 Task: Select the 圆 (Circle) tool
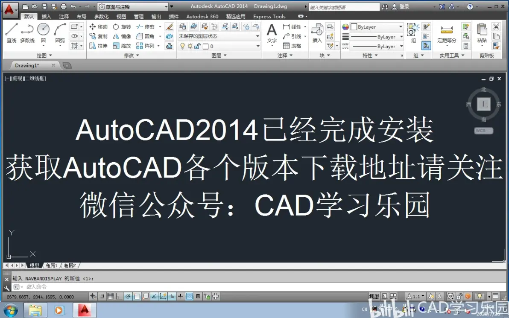click(x=43, y=33)
